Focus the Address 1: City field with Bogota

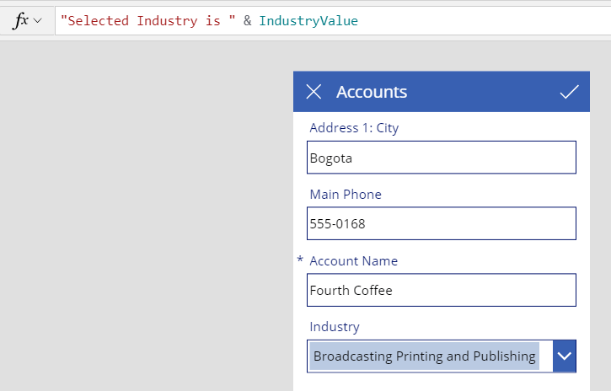(x=442, y=158)
